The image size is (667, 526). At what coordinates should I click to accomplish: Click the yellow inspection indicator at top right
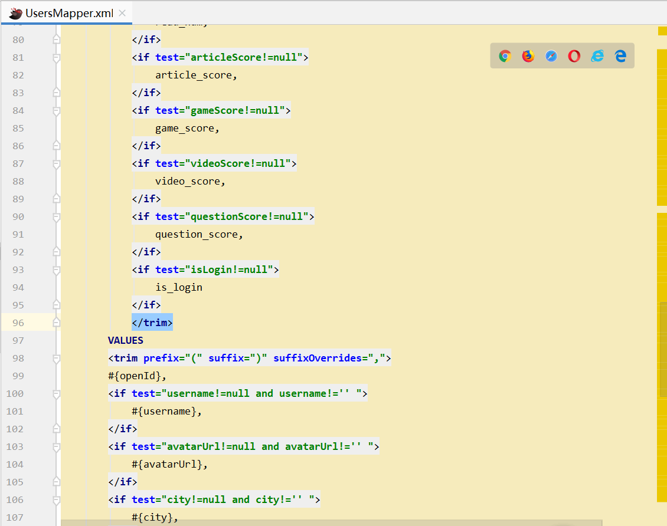pyautogui.click(x=662, y=31)
